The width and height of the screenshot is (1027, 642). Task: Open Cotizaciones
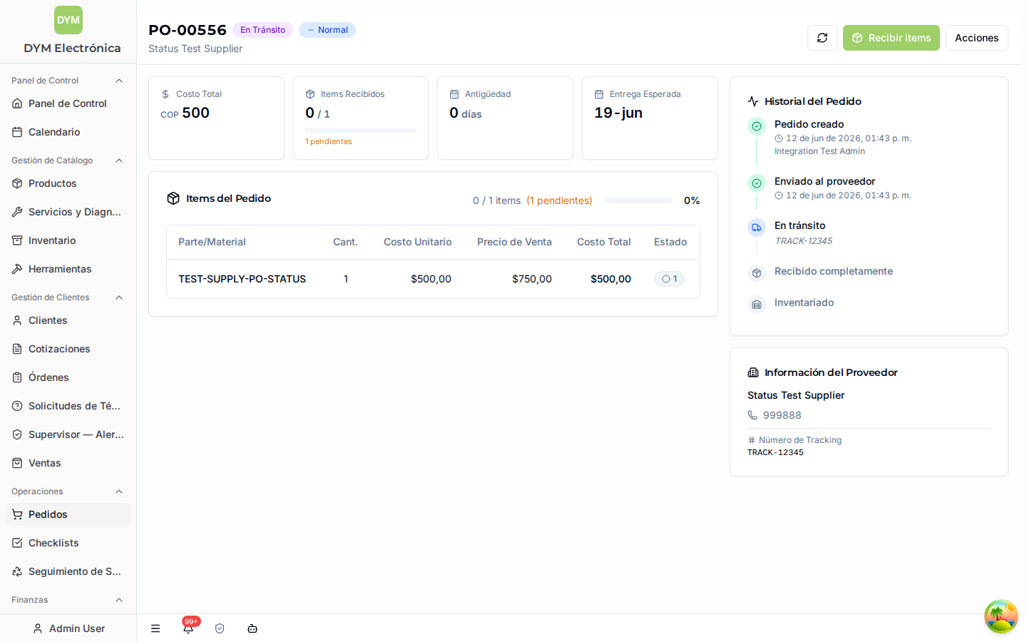pos(68,349)
